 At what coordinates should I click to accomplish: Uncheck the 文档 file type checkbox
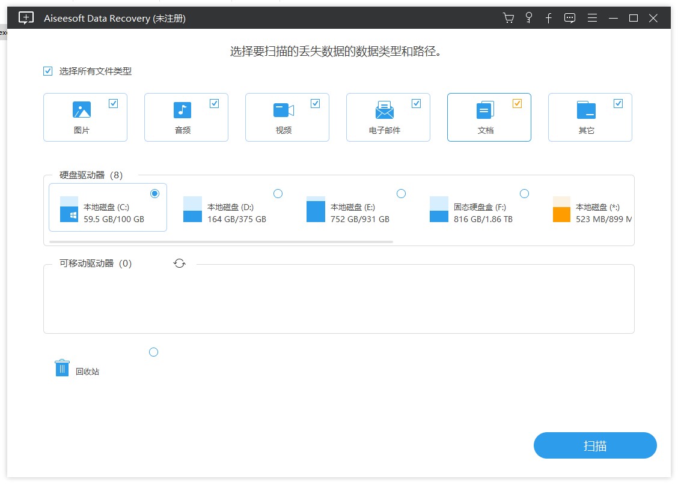pos(517,104)
